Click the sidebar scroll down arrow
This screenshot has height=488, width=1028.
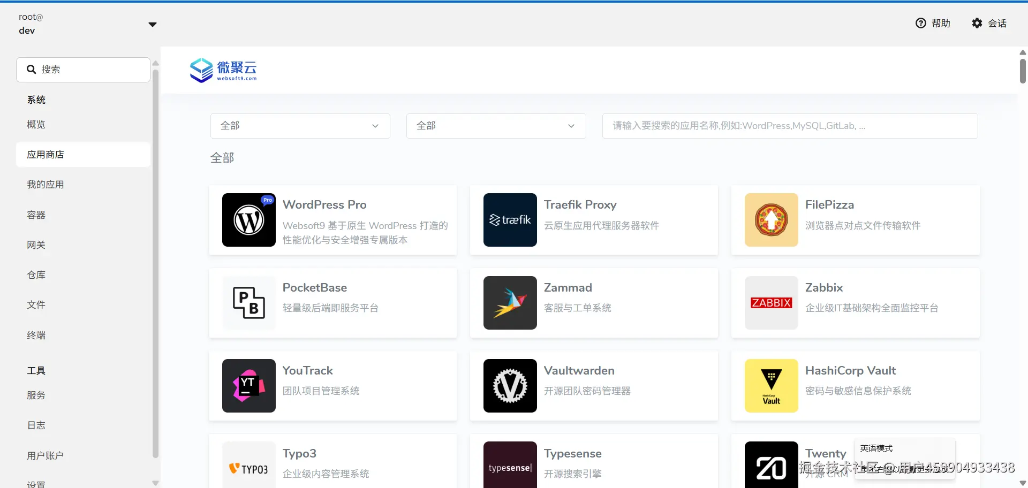point(156,483)
